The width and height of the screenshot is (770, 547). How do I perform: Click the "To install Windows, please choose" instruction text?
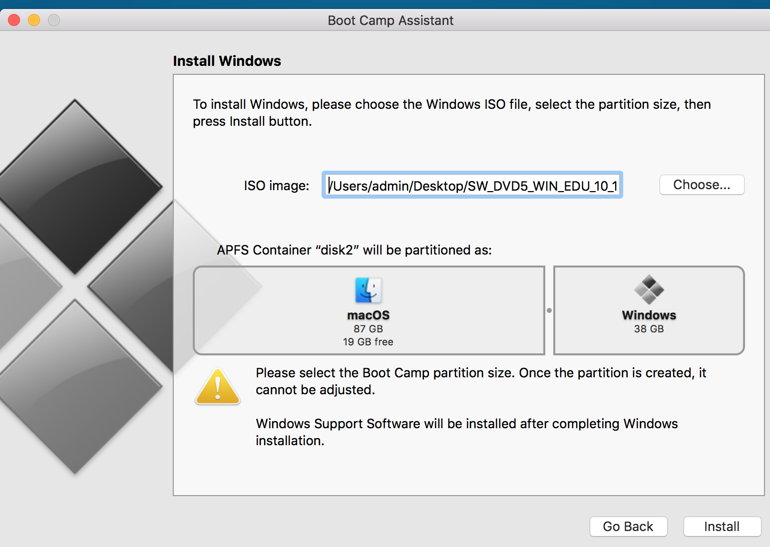(452, 113)
